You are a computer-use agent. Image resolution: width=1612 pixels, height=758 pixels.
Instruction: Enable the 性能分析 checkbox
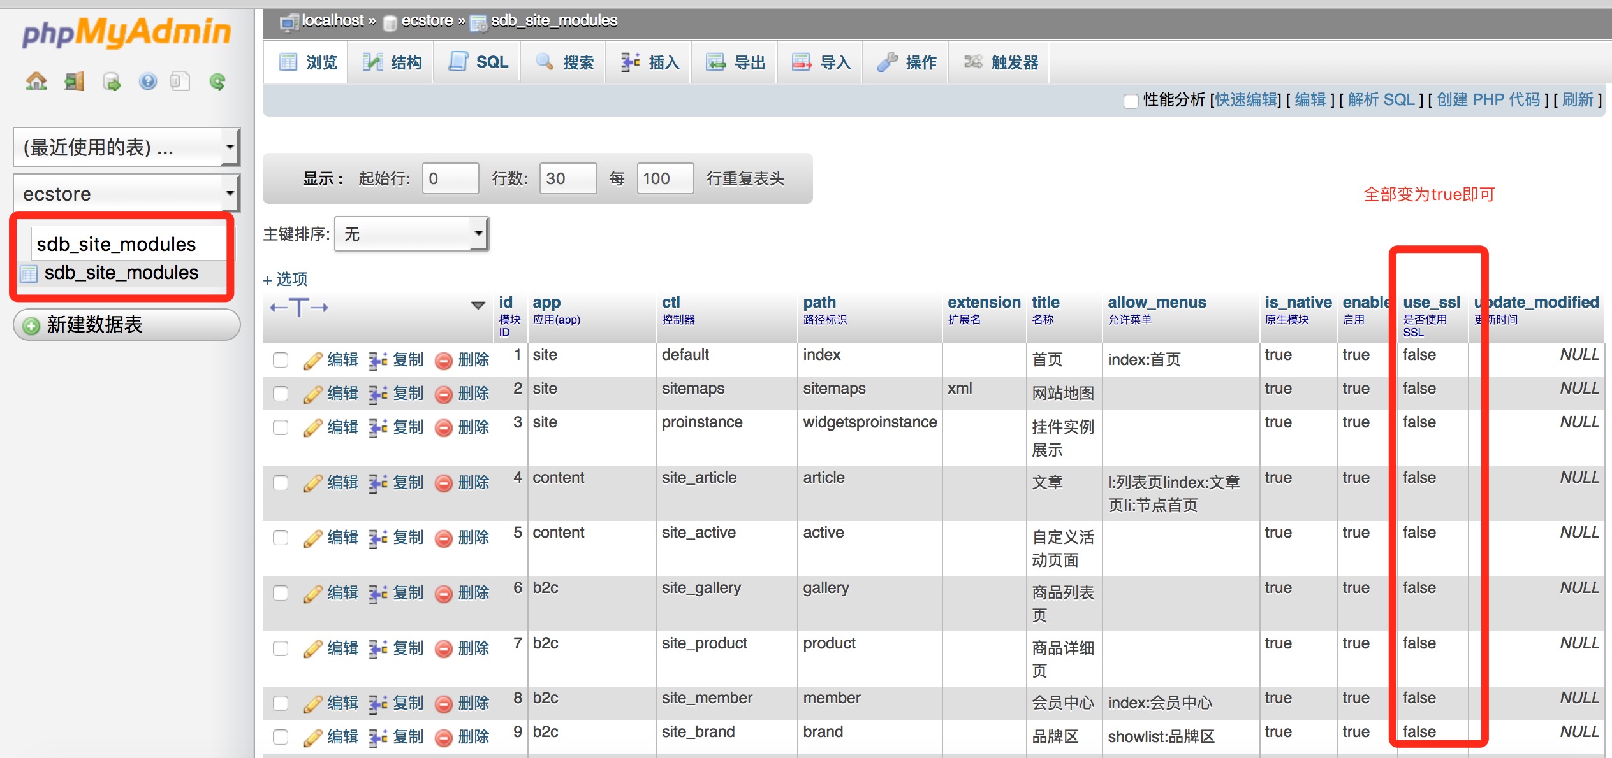point(1132,101)
